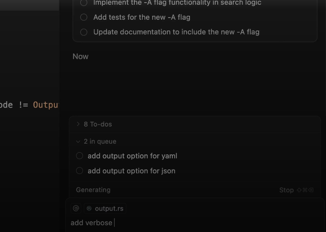Expand the 8 To-dos section chevron
The image size is (326, 232).
(x=78, y=124)
